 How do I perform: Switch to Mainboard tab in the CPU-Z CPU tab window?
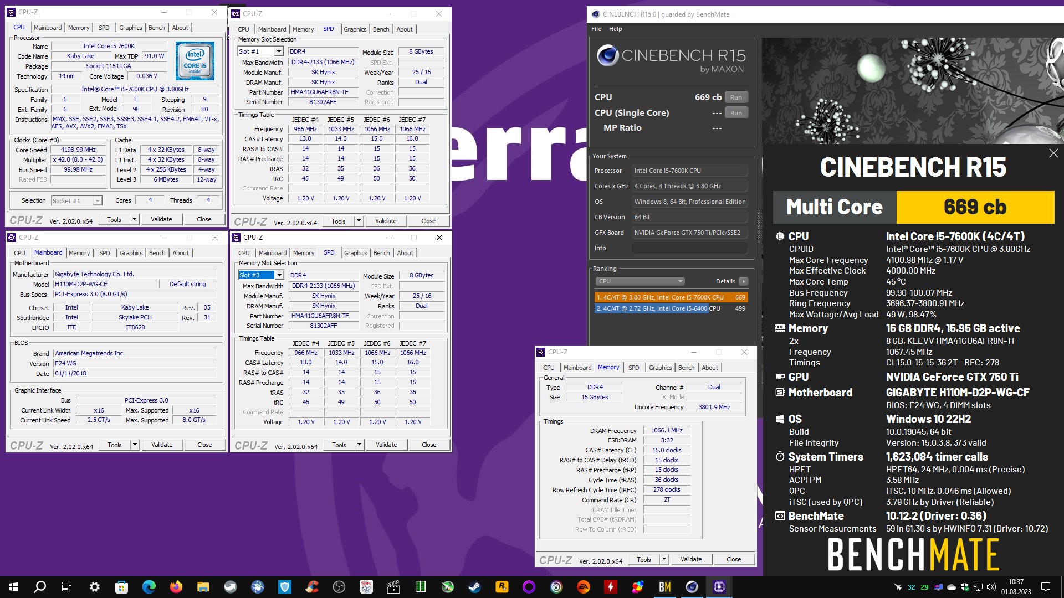48,28
